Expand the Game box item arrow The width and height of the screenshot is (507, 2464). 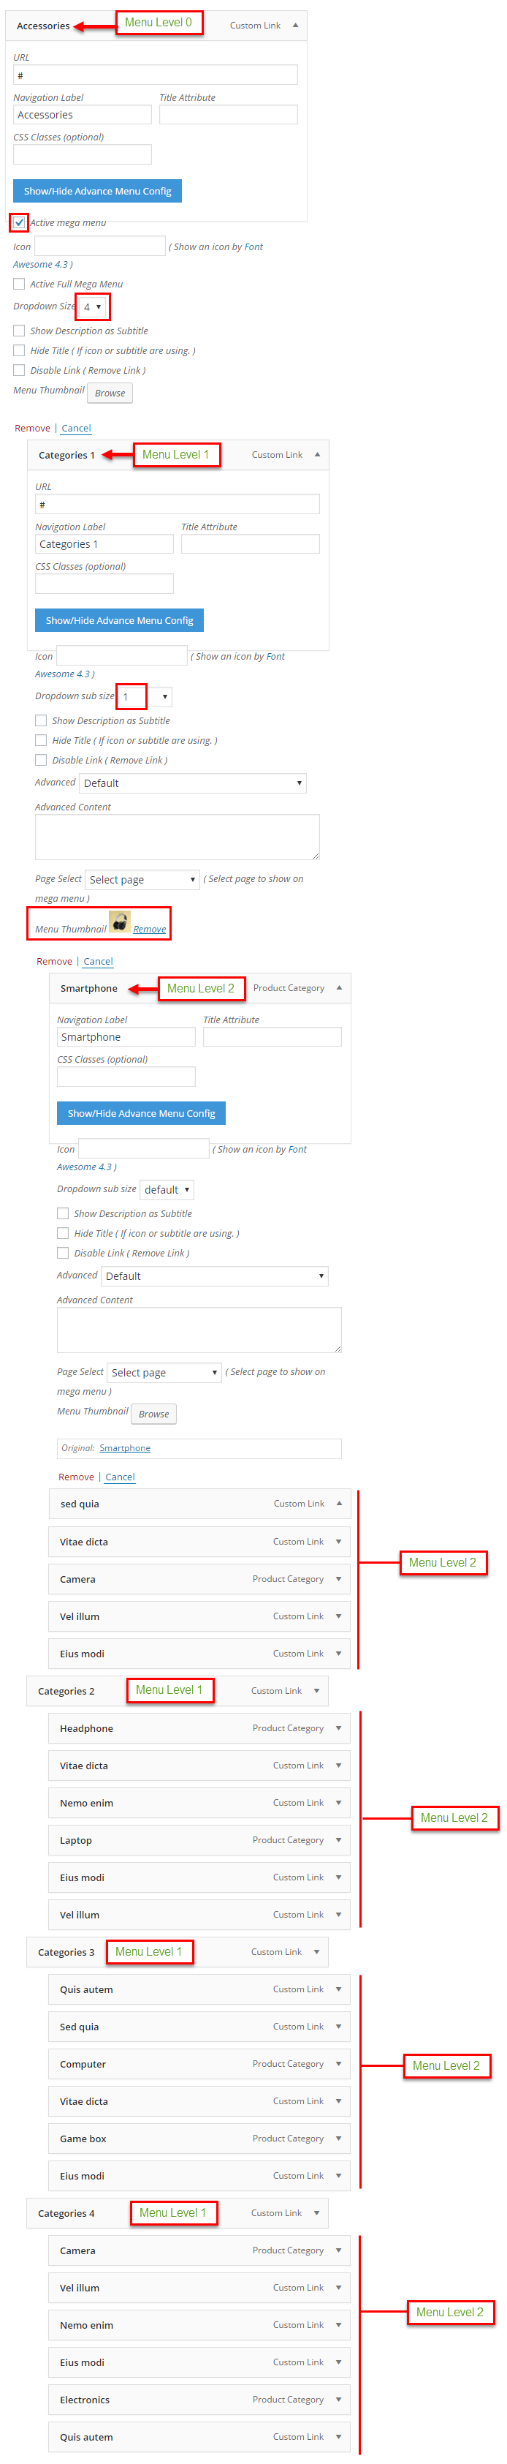click(x=339, y=2139)
